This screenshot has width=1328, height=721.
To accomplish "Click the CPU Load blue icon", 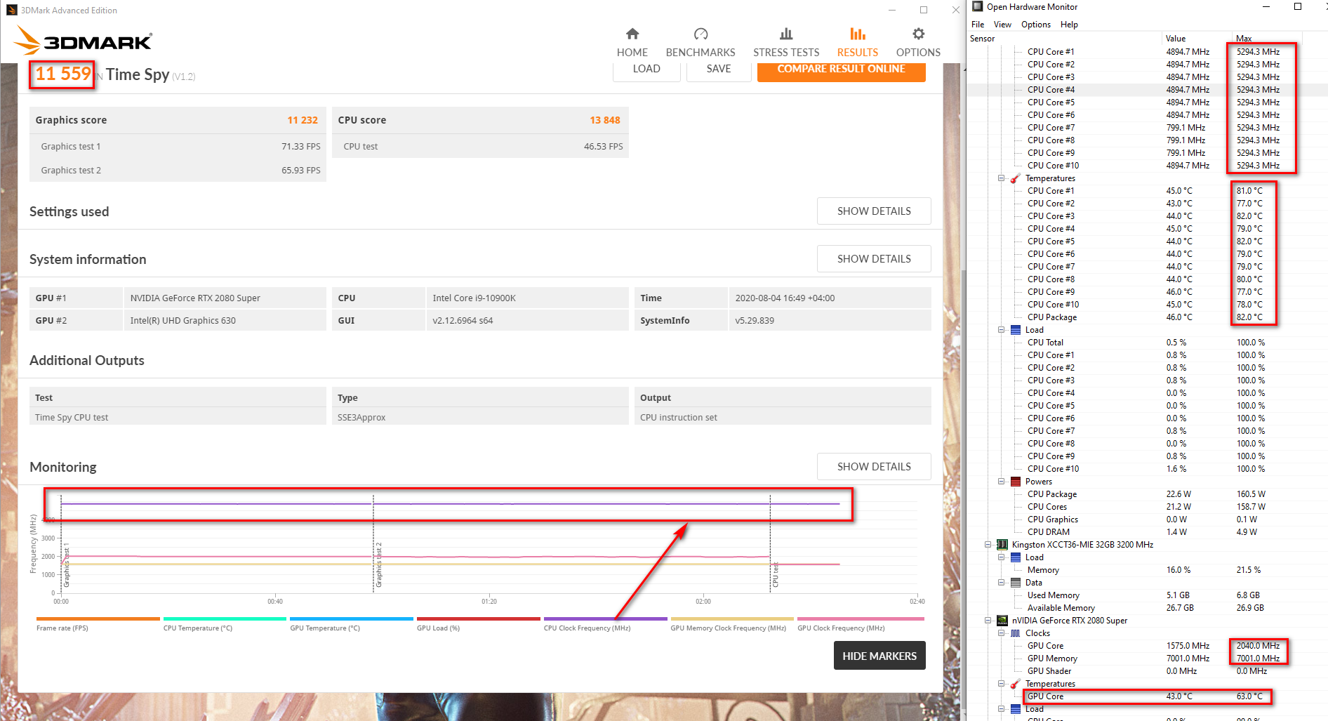I will pyautogui.click(x=1015, y=330).
